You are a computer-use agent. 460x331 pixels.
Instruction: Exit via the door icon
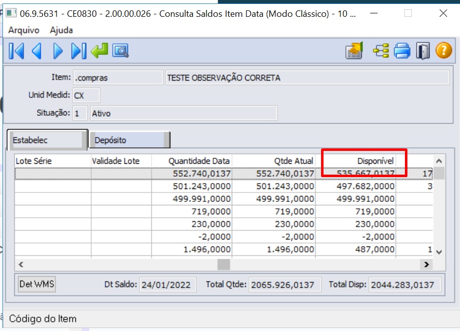[x=423, y=51]
